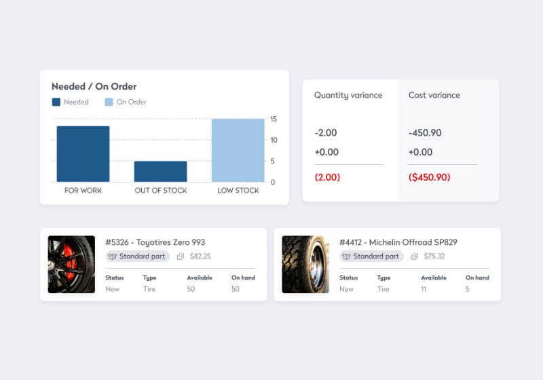Click the red (2.00) quantity variance total

tap(327, 177)
